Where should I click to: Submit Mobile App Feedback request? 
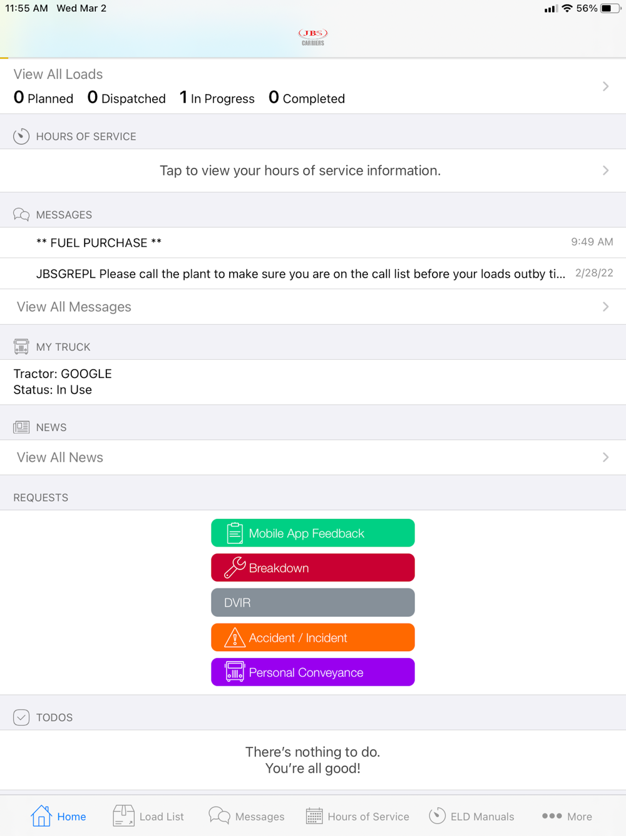tap(313, 533)
